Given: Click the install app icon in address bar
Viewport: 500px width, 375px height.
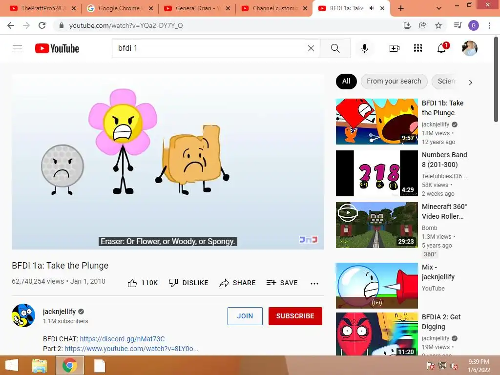Looking at the screenshot, I should pyautogui.click(x=407, y=25).
